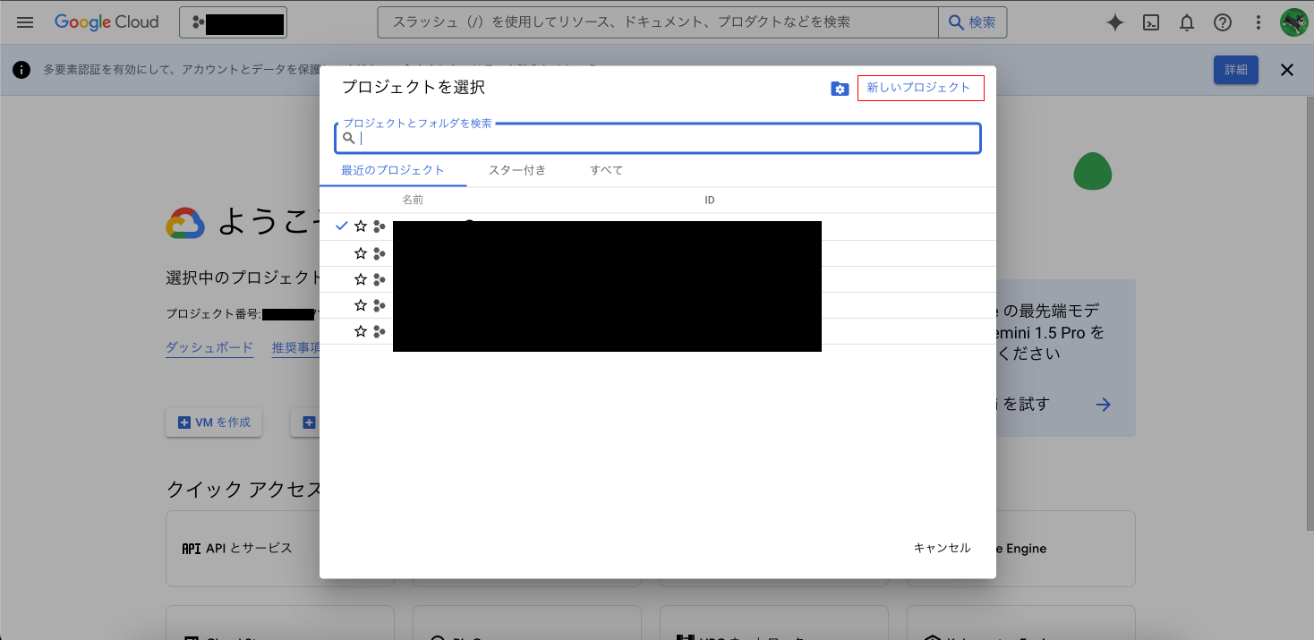Click the magnifier icon in dialog search field
This screenshot has height=640, width=1314.
click(x=349, y=138)
